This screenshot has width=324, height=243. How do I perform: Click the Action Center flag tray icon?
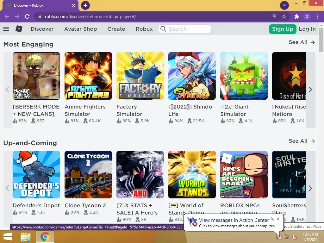point(279,237)
